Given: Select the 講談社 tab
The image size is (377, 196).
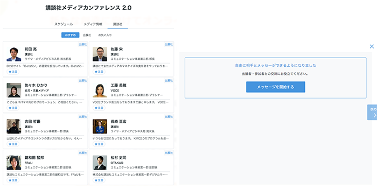Looking at the screenshot, I should tap(117, 24).
